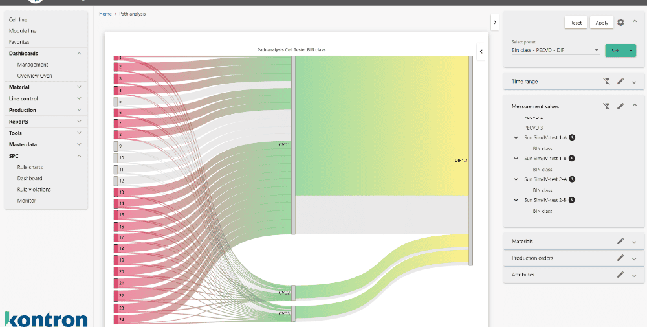Collapse the Measurement values section
The width and height of the screenshot is (647, 327).
[x=635, y=106]
